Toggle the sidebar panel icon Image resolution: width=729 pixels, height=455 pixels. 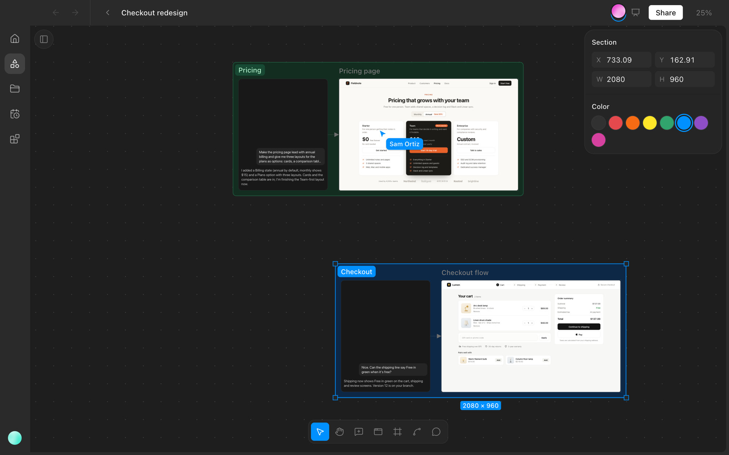44,39
